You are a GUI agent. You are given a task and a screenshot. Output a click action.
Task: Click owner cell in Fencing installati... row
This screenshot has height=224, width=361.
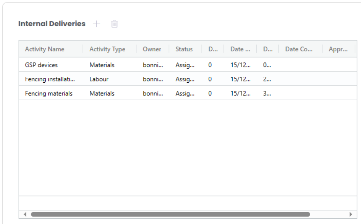(x=153, y=78)
